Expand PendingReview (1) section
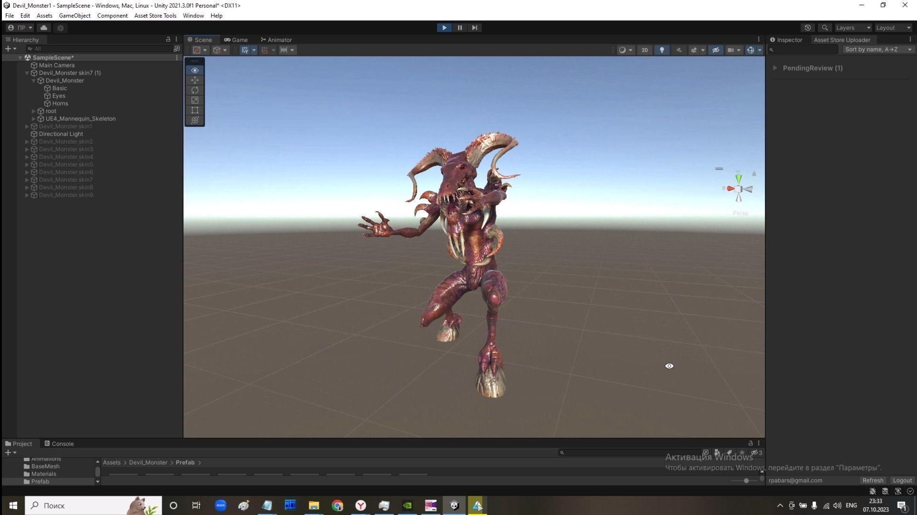This screenshot has height=515, width=917. pyautogui.click(x=775, y=68)
